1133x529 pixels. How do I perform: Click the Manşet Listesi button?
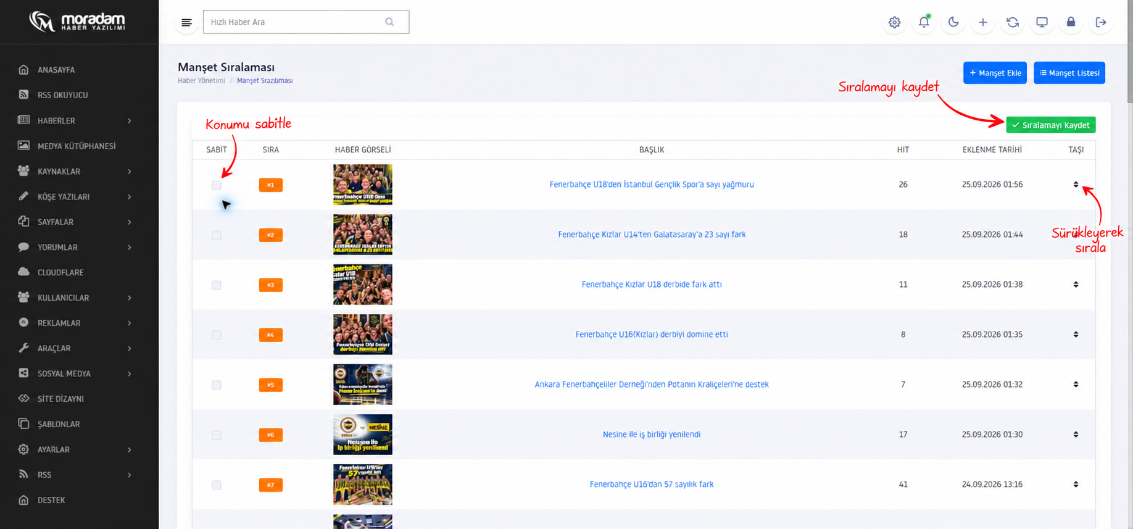click(x=1069, y=73)
